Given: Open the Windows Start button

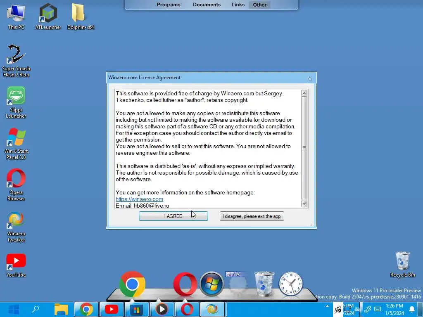Looking at the screenshot, I should pos(14,310).
